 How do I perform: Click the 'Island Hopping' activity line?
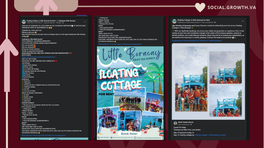coord(28,77)
